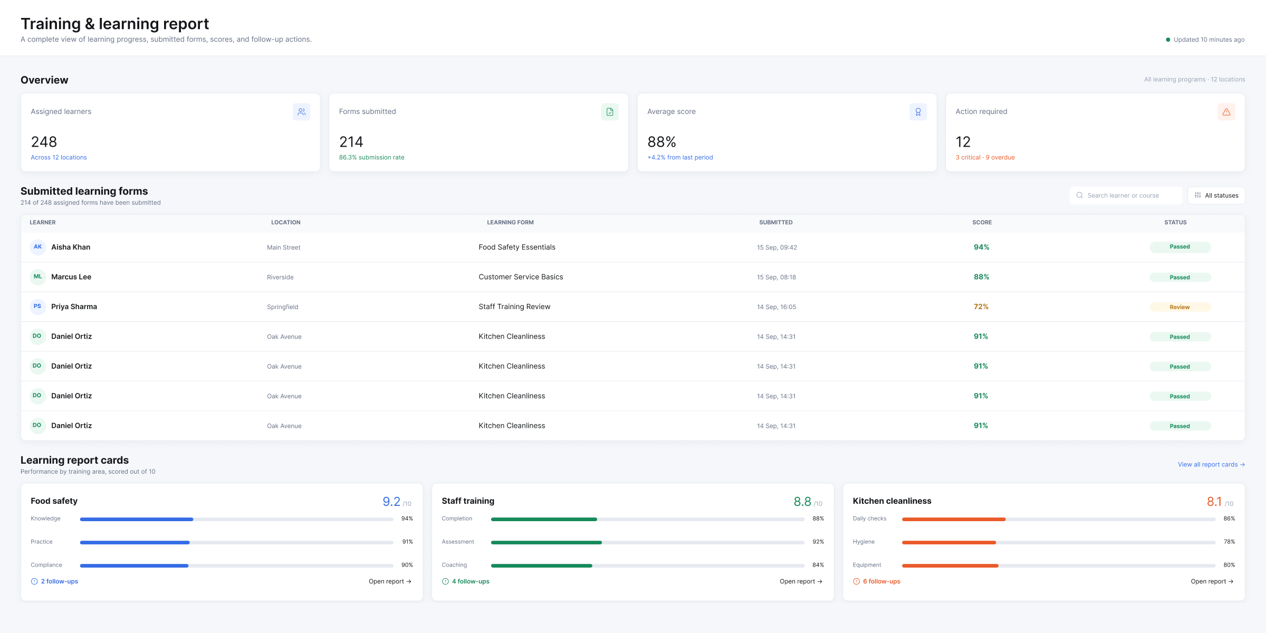Screen dimensions: 1266x633
Task: Click the Staff Training Review form cell
Action: pos(514,306)
